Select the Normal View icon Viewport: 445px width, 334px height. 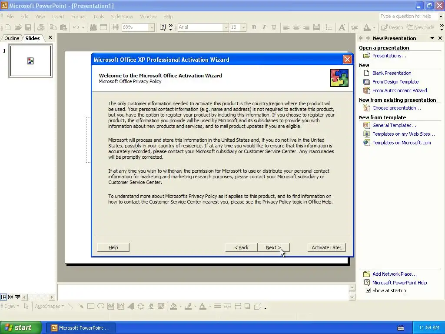click(3, 297)
